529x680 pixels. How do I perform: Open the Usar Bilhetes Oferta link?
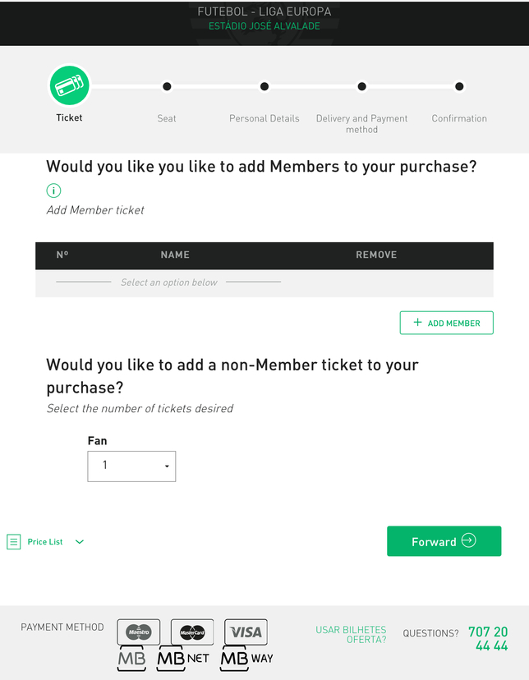point(351,635)
